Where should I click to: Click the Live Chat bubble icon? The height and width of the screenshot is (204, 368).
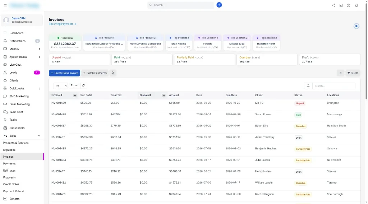click(x=5, y=65)
